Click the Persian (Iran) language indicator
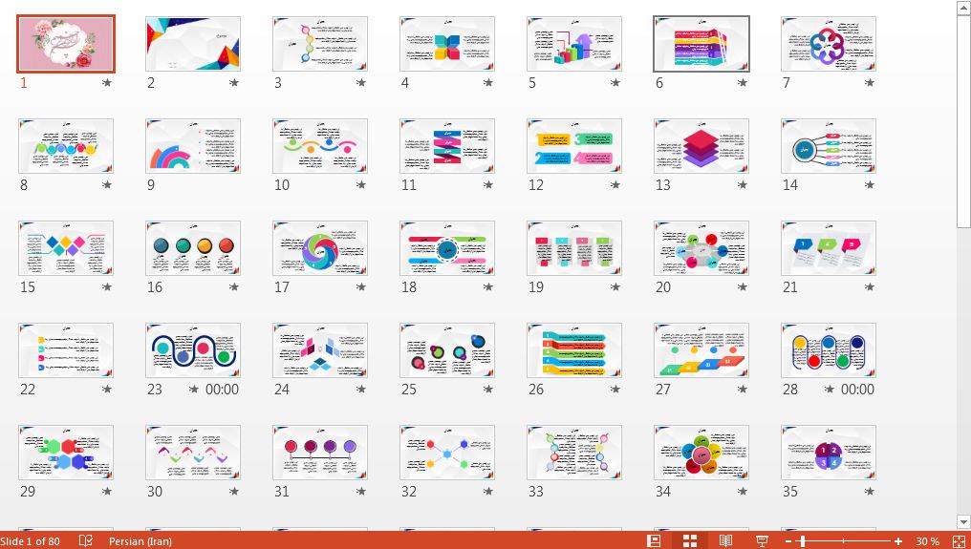 pyautogui.click(x=140, y=541)
